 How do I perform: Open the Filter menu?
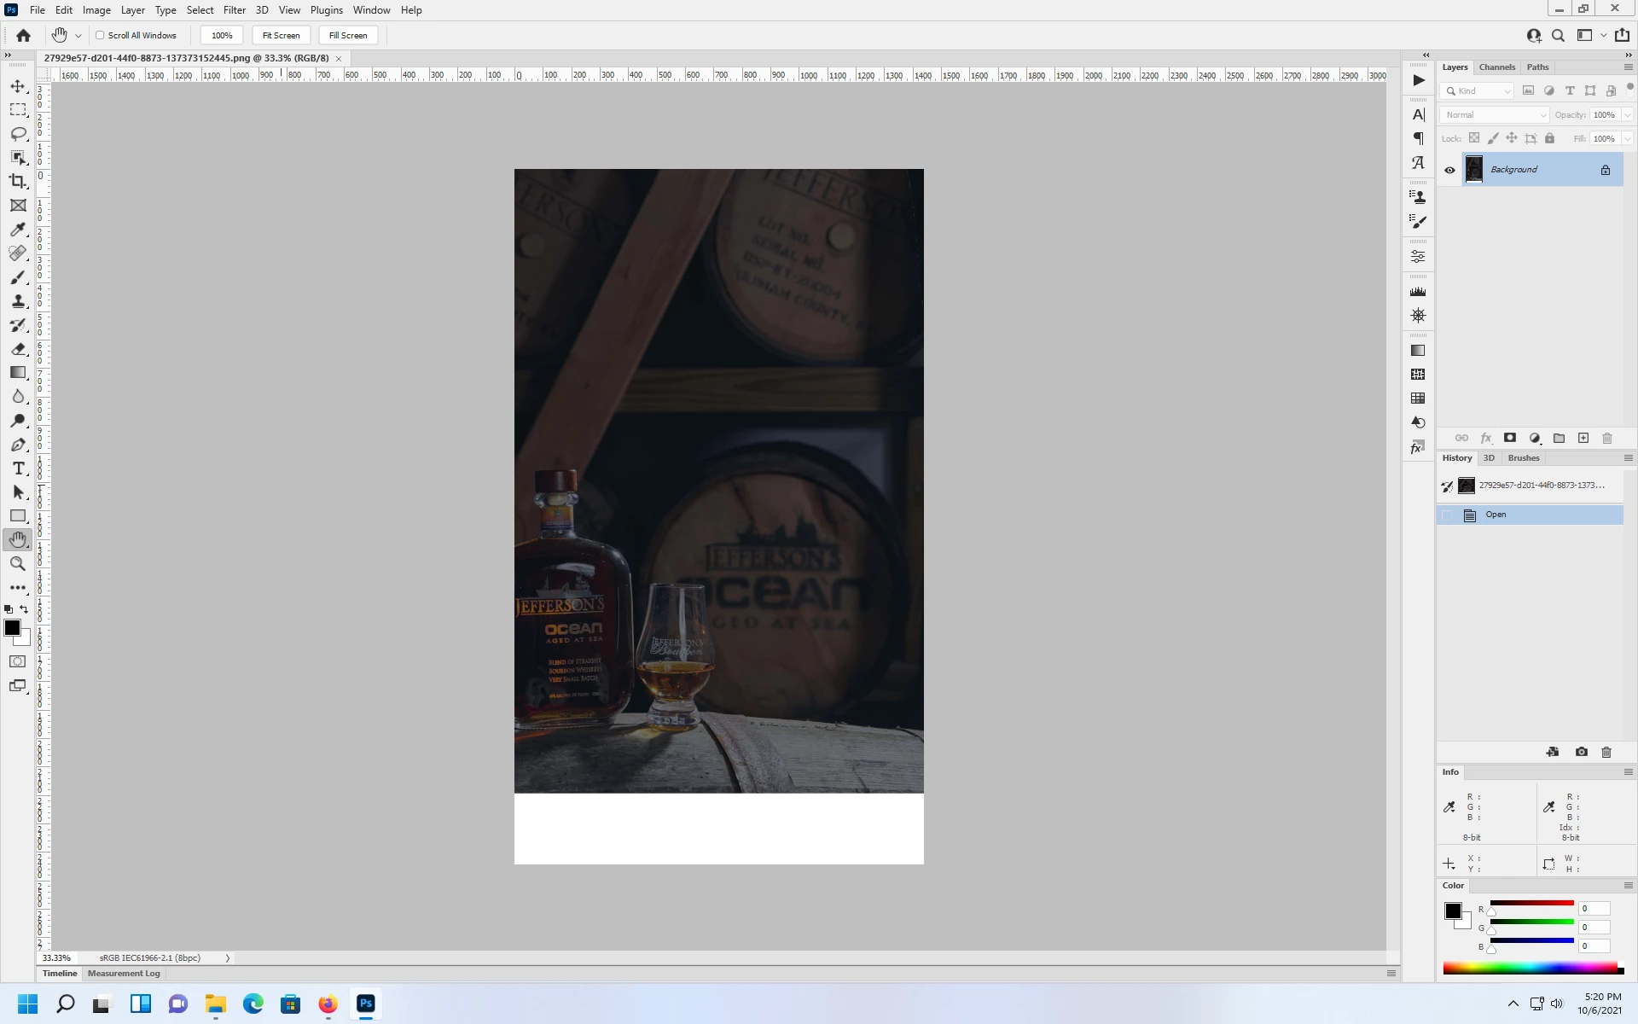pyautogui.click(x=234, y=10)
